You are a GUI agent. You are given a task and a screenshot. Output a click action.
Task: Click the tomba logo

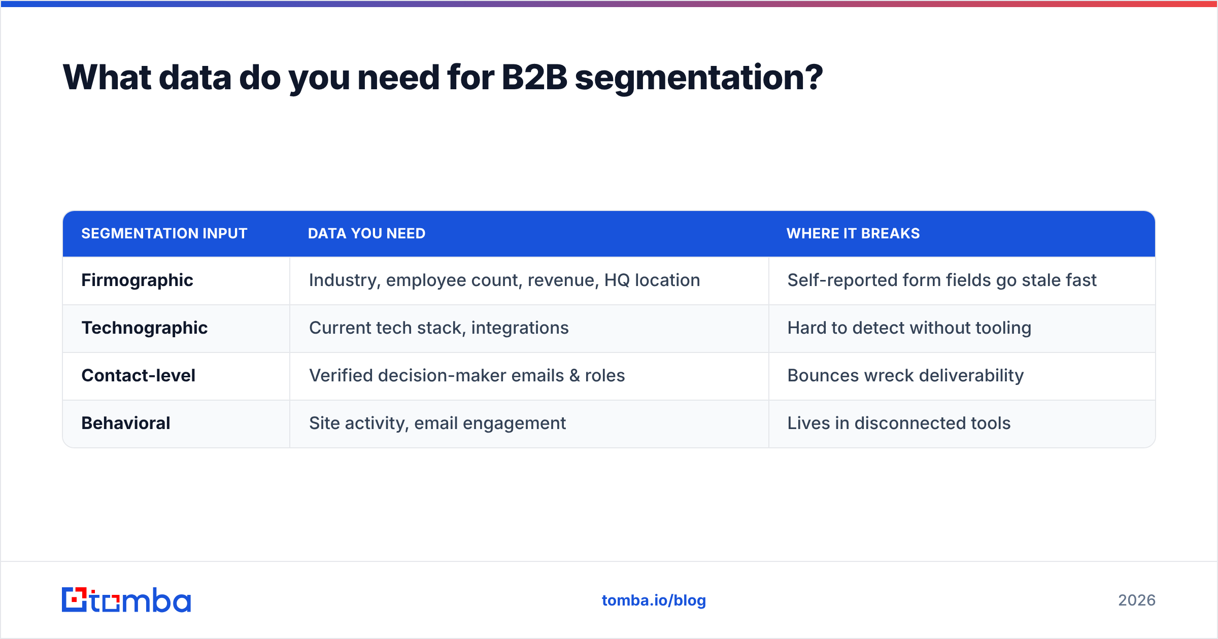(126, 600)
